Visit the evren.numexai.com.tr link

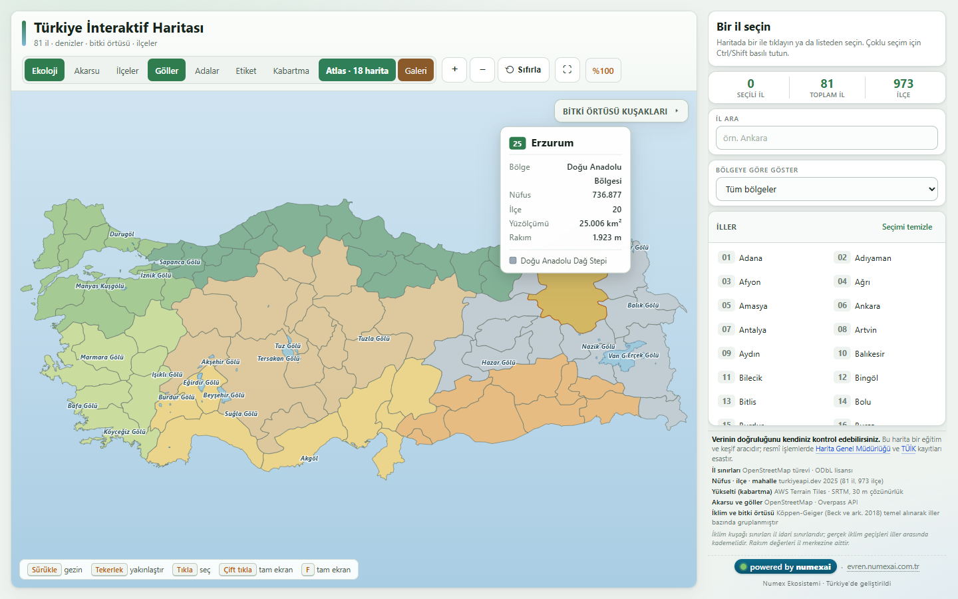(x=883, y=567)
